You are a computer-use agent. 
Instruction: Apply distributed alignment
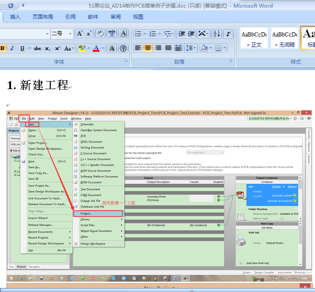pyautogui.click(x=178, y=48)
